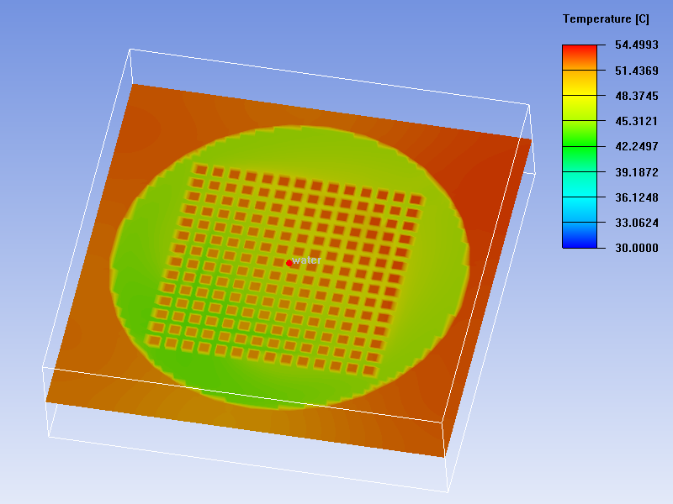Click the legend value 42.2497

[637, 146]
